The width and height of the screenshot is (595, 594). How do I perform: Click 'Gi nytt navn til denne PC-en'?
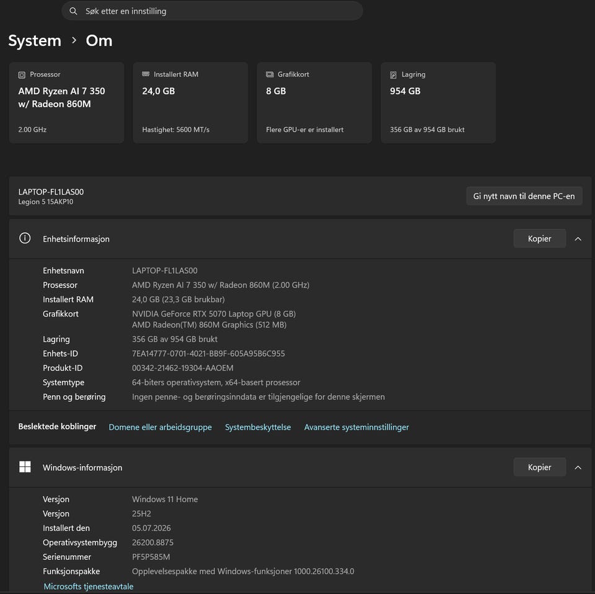pos(524,196)
